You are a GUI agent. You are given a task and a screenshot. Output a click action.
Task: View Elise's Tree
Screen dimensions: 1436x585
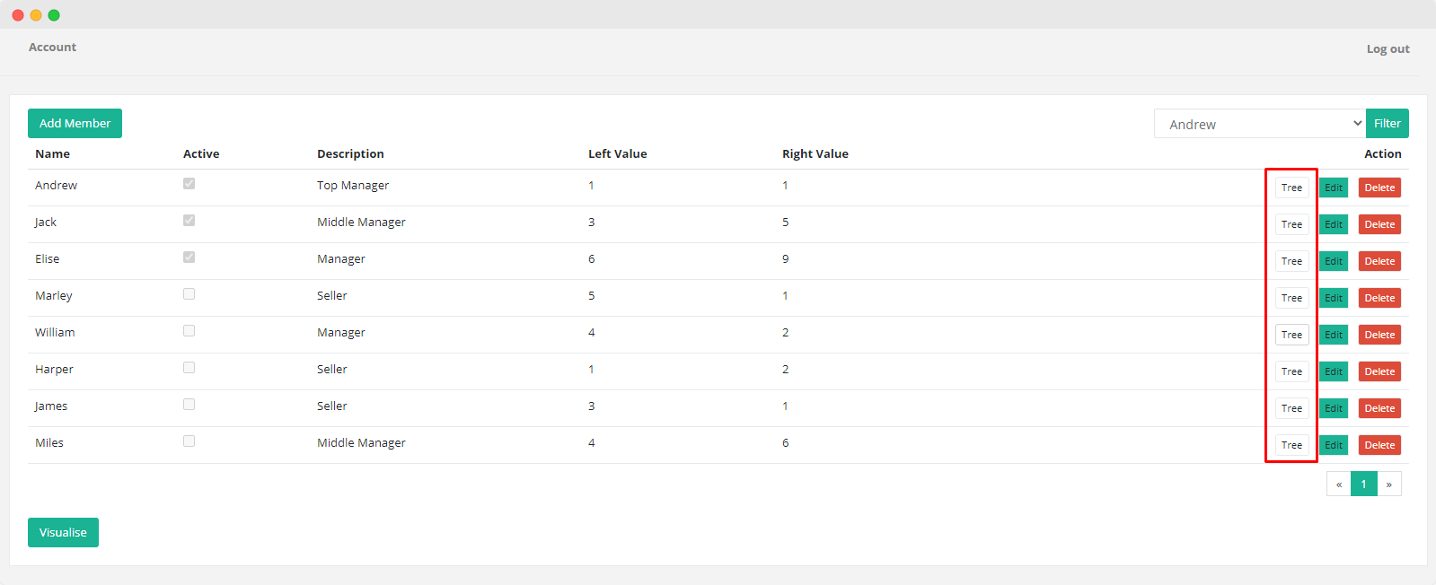pyautogui.click(x=1291, y=261)
